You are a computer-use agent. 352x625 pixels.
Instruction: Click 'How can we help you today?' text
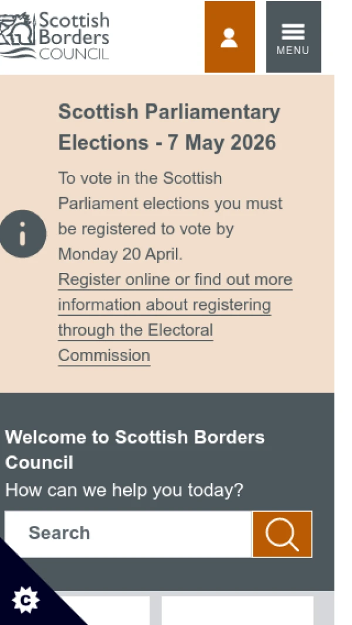(124, 490)
